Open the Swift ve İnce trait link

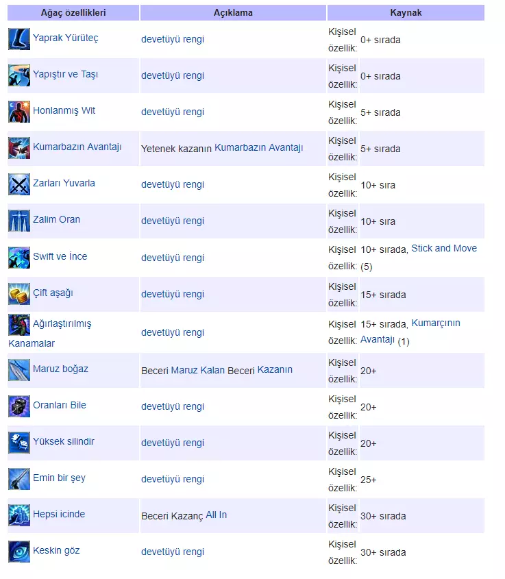(x=60, y=256)
